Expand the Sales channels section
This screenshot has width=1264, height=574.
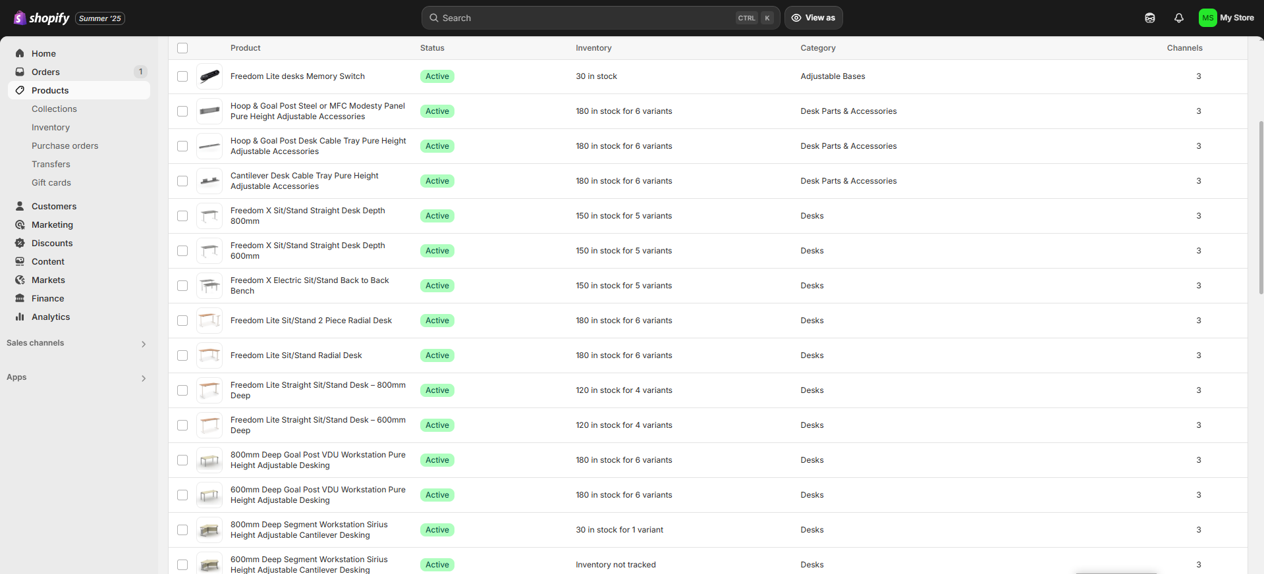click(x=143, y=344)
